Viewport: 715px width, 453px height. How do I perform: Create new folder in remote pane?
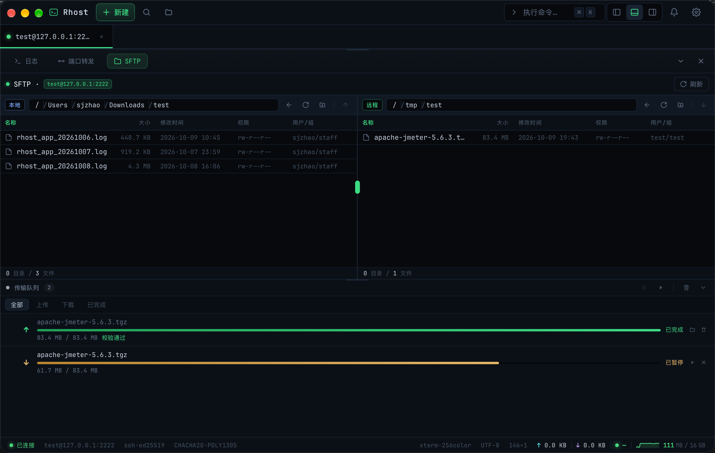pyautogui.click(x=680, y=105)
